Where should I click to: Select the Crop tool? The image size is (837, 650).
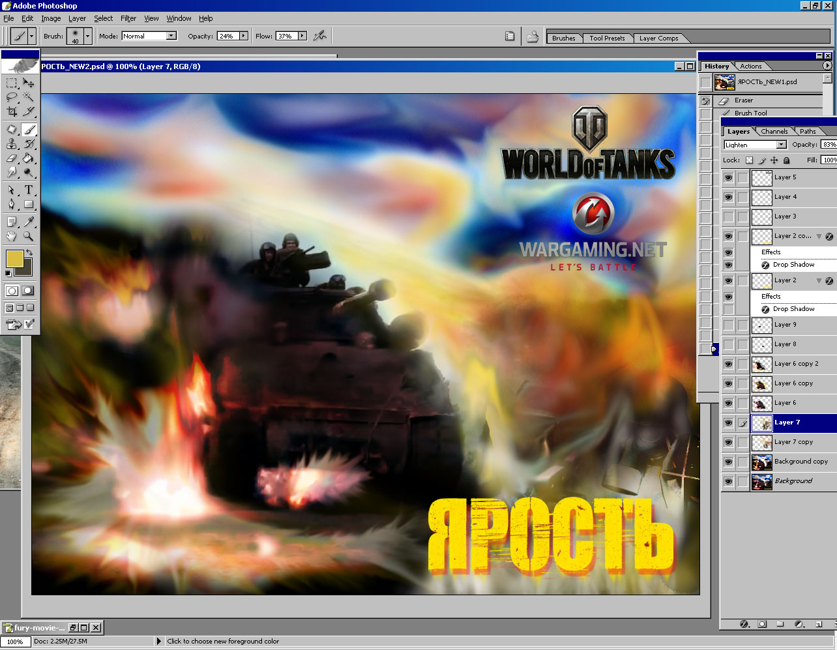[12, 111]
